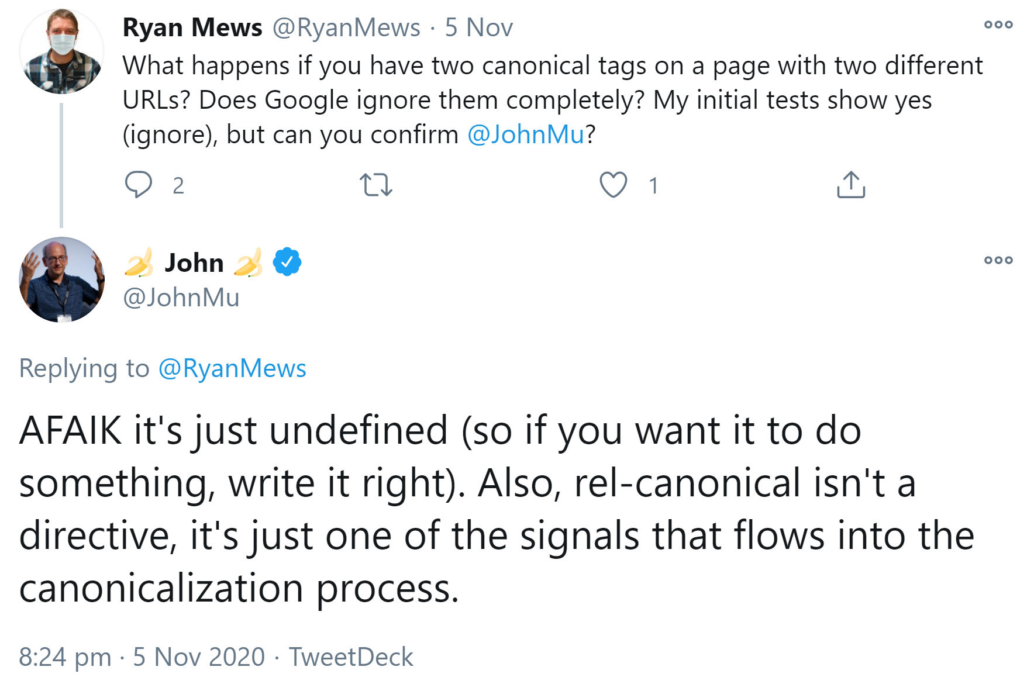Open the 5 Nov timestamp on Ryan's tweet
Screen dimensions: 1034x691
click(x=478, y=27)
